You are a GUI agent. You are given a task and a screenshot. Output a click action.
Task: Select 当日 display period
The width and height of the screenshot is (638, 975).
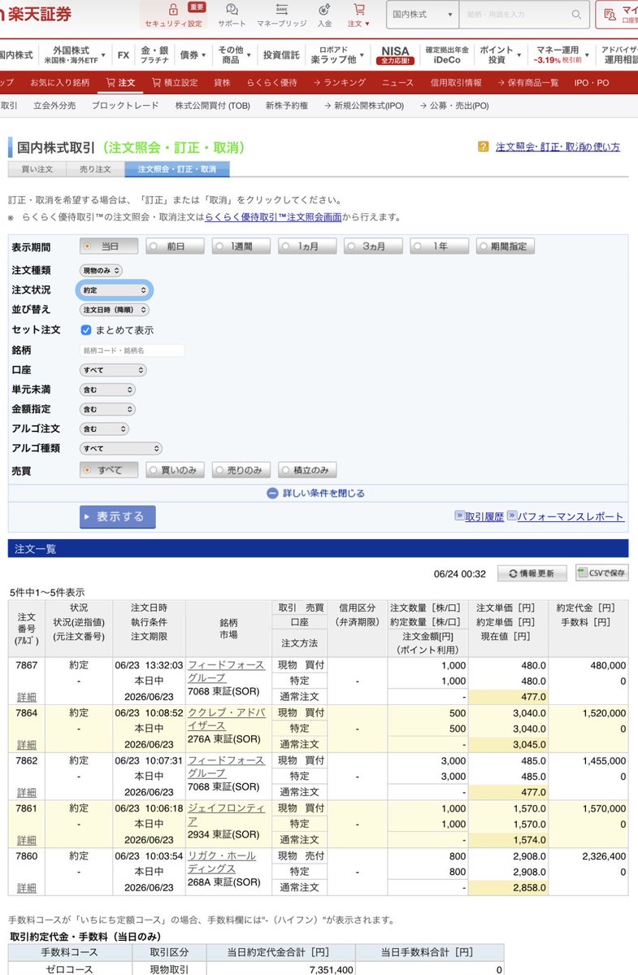click(x=109, y=246)
